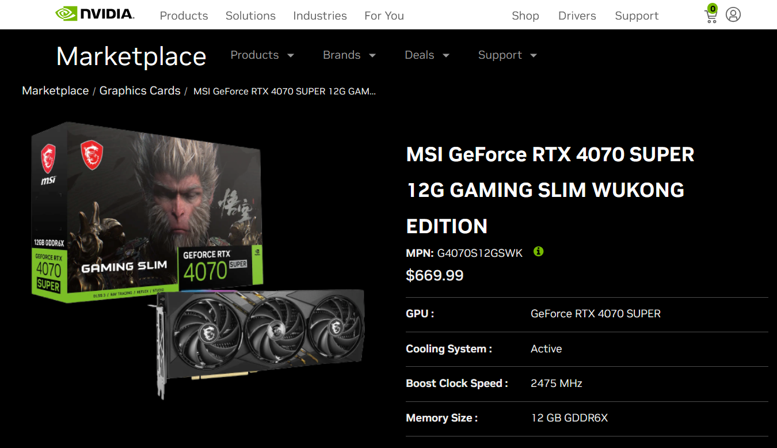Expand the Deals dropdown
Screen dimensions: 777x448
[427, 55]
